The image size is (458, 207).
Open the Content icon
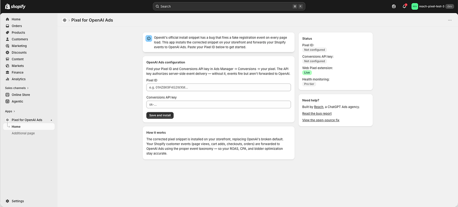point(7,59)
